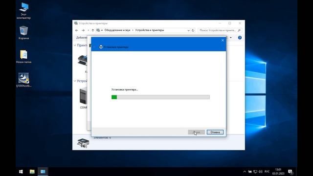Open the network icon in tray

pyautogui.click(x=255, y=172)
